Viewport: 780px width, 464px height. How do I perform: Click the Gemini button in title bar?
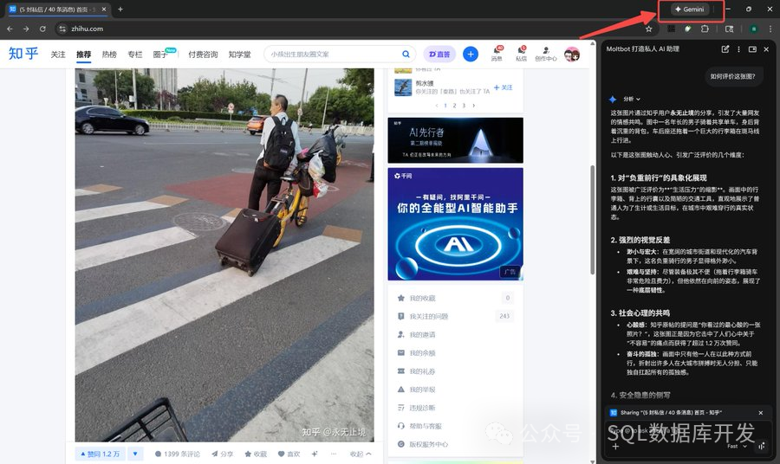point(689,10)
